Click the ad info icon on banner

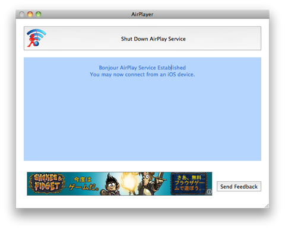209,191
